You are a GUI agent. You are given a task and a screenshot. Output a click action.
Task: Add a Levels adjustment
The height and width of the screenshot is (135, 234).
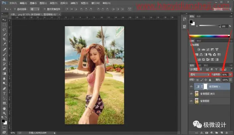click(203, 49)
